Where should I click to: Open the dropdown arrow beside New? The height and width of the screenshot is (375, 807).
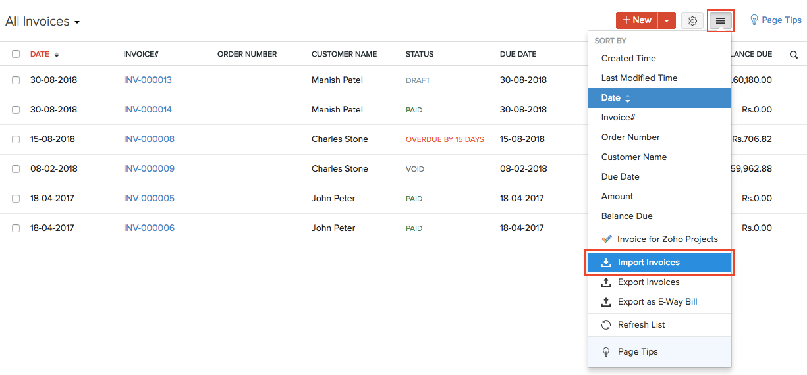click(667, 21)
